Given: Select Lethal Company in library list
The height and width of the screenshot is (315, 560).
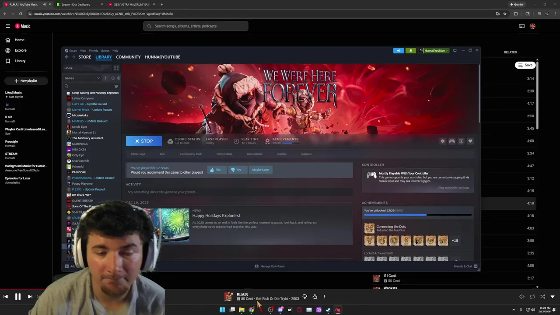Looking at the screenshot, I should click(x=83, y=98).
